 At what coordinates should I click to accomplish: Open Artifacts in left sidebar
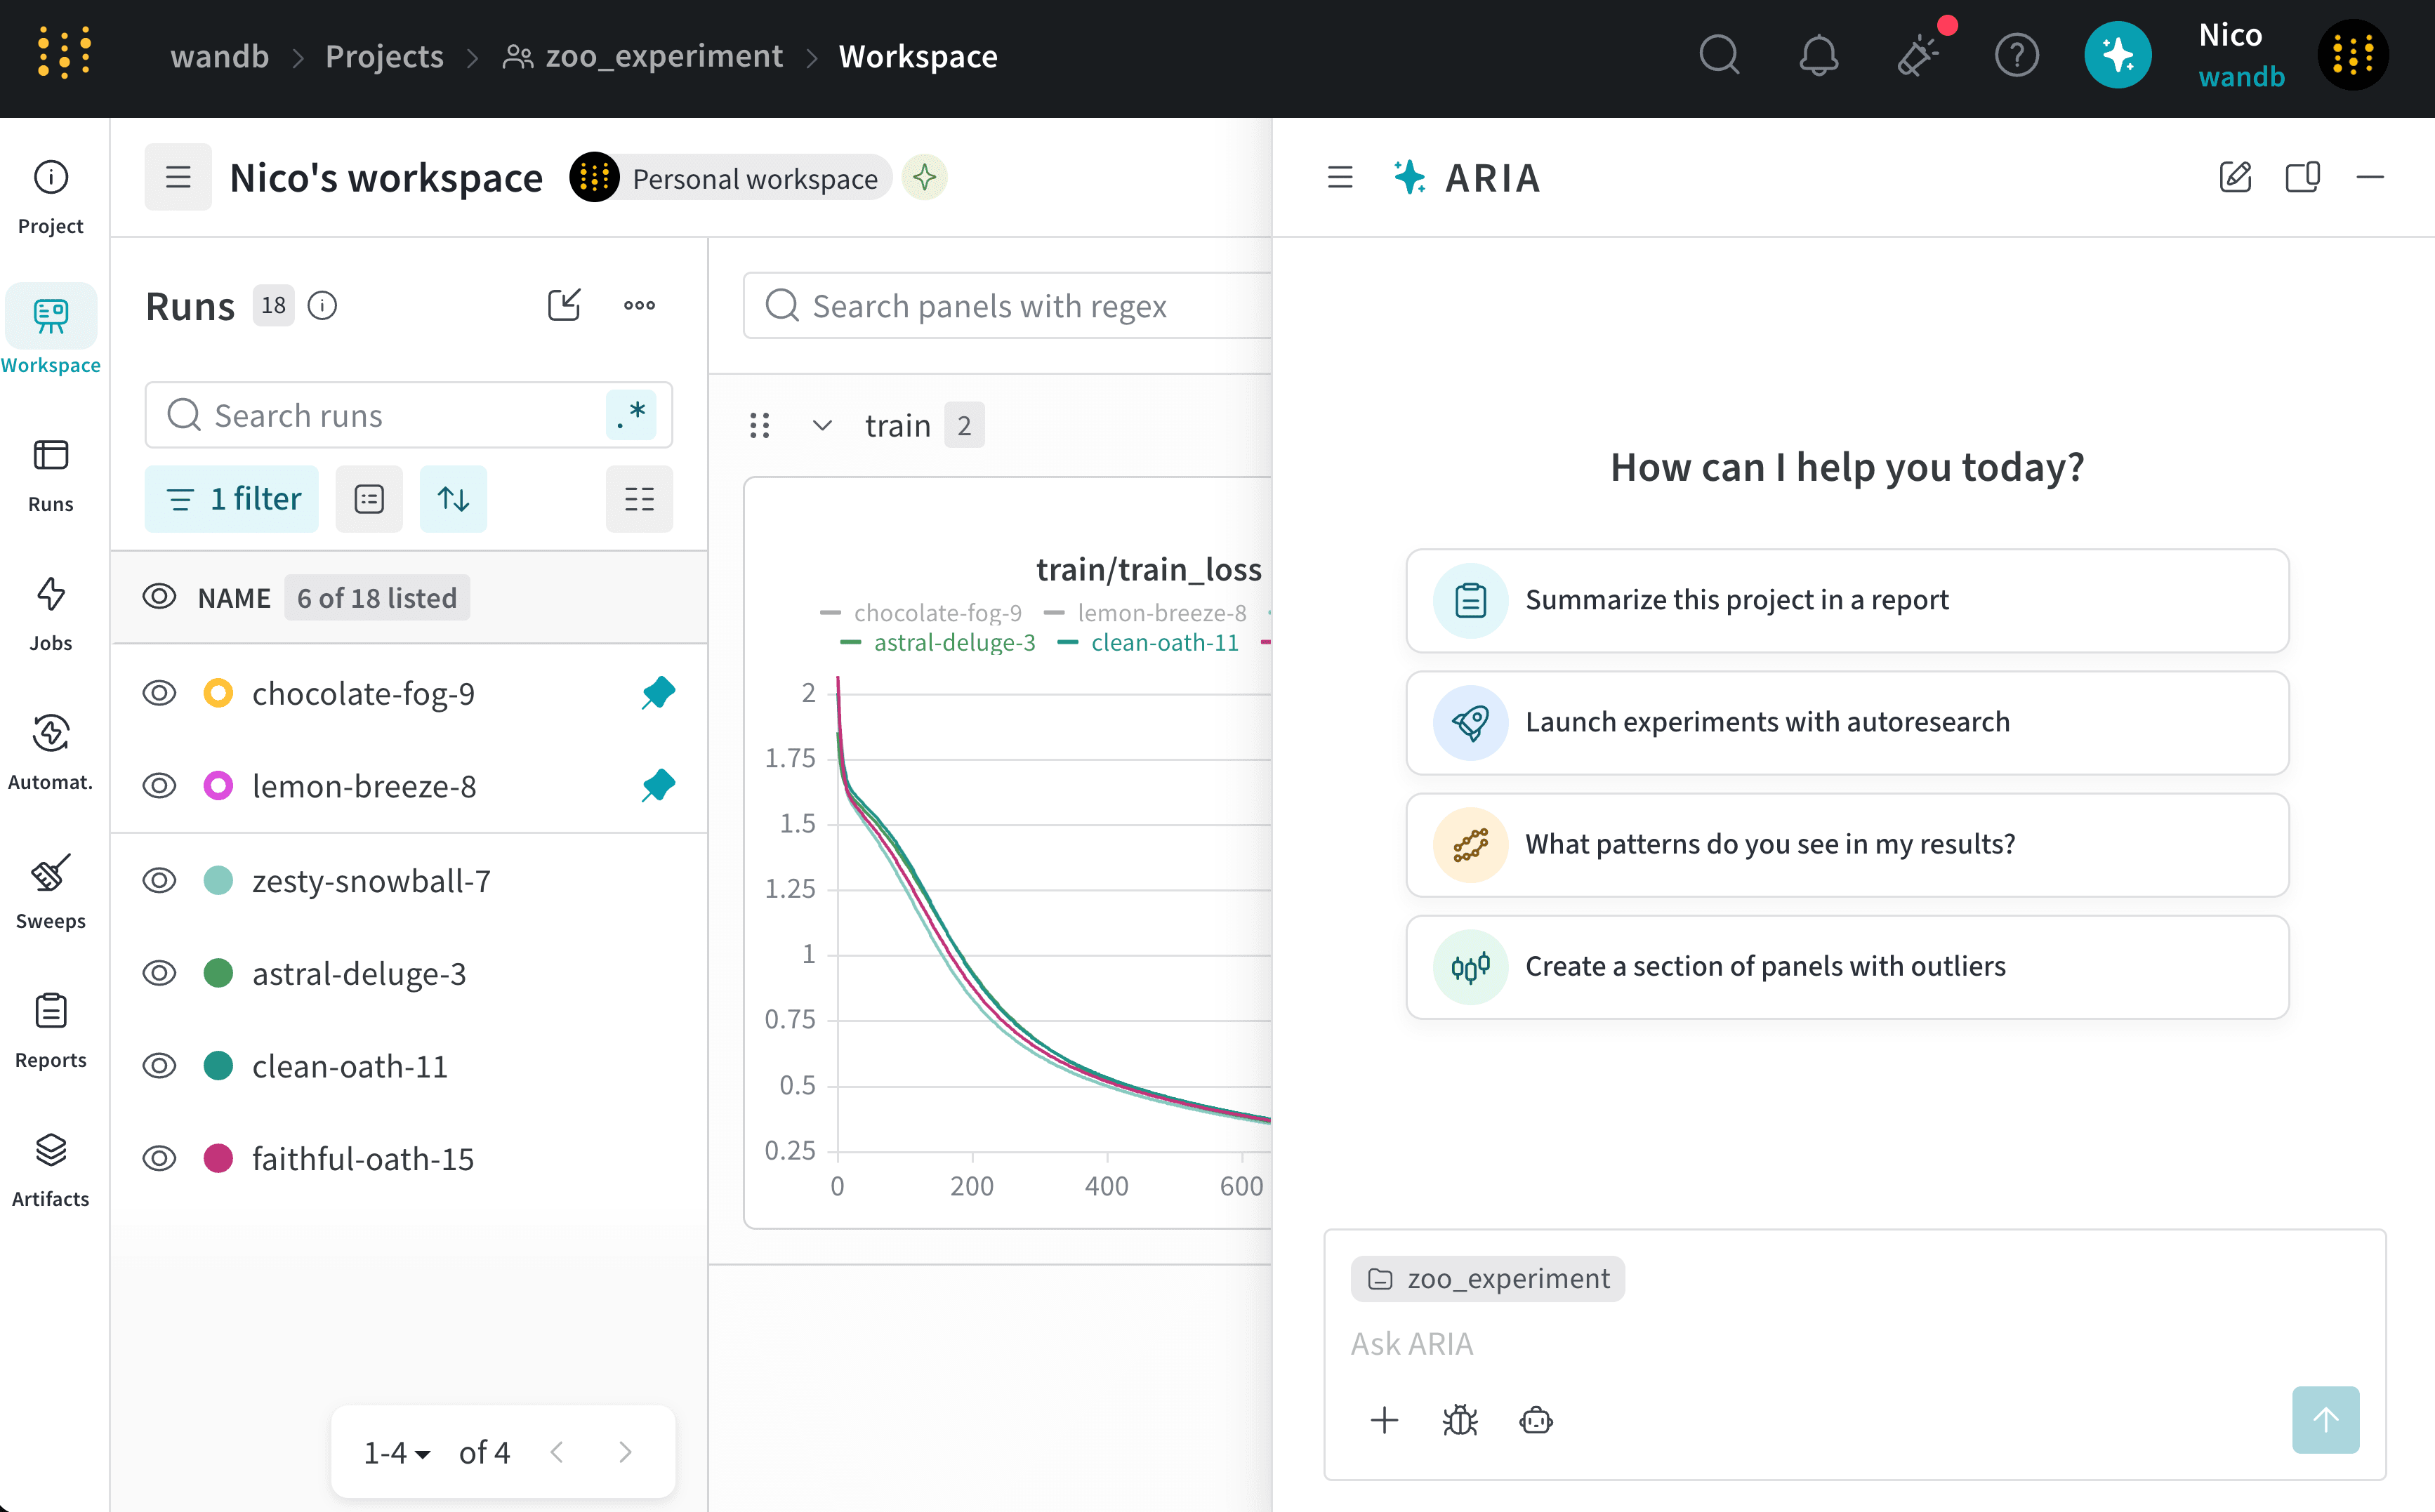pyautogui.click(x=51, y=1170)
